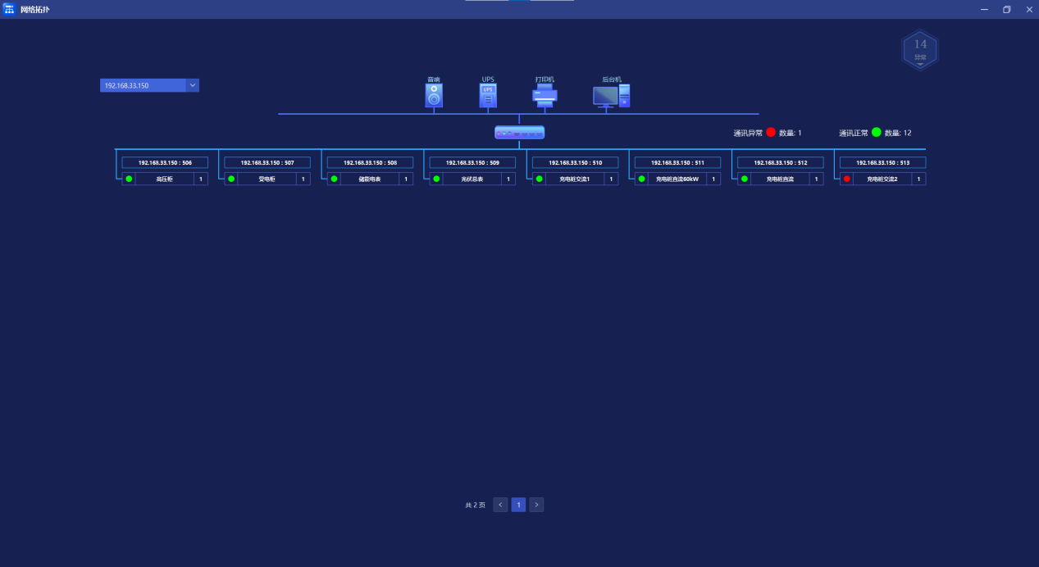Screen dimensions: 1039x567
Task: Click the 192.168.33.150 combo box field
Action: pos(143,85)
